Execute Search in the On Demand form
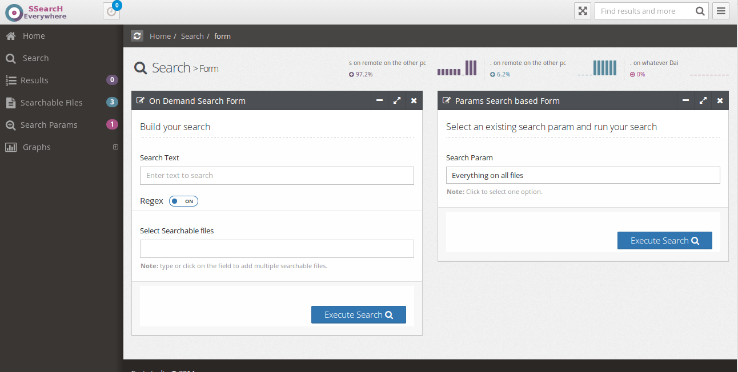The height and width of the screenshot is (372, 738). (x=358, y=314)
